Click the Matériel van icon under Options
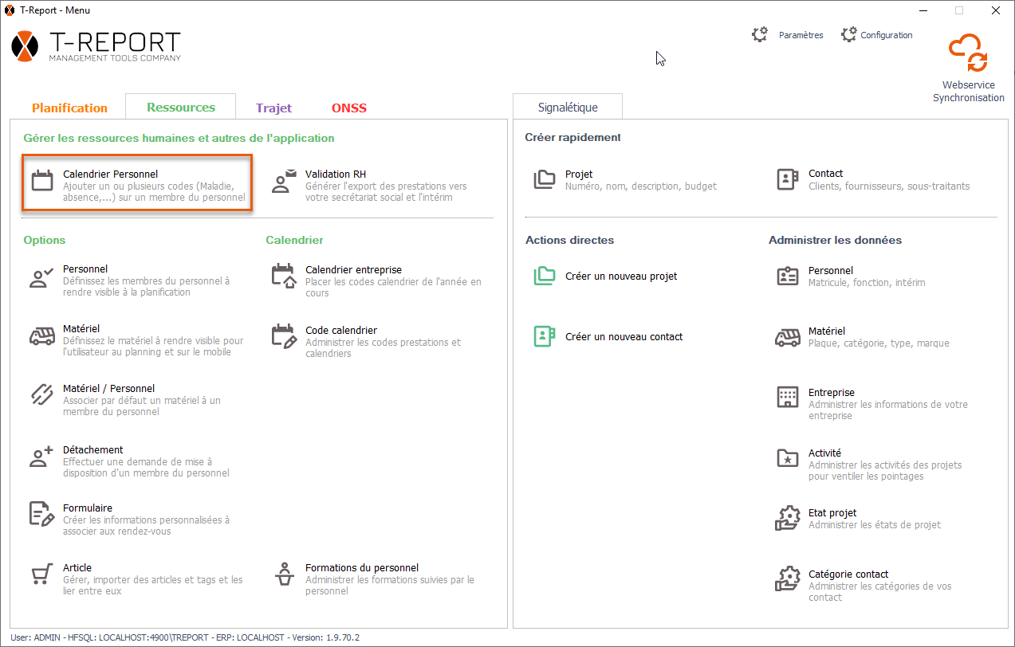The image size is (1015, 647). (x=42, y=336)
